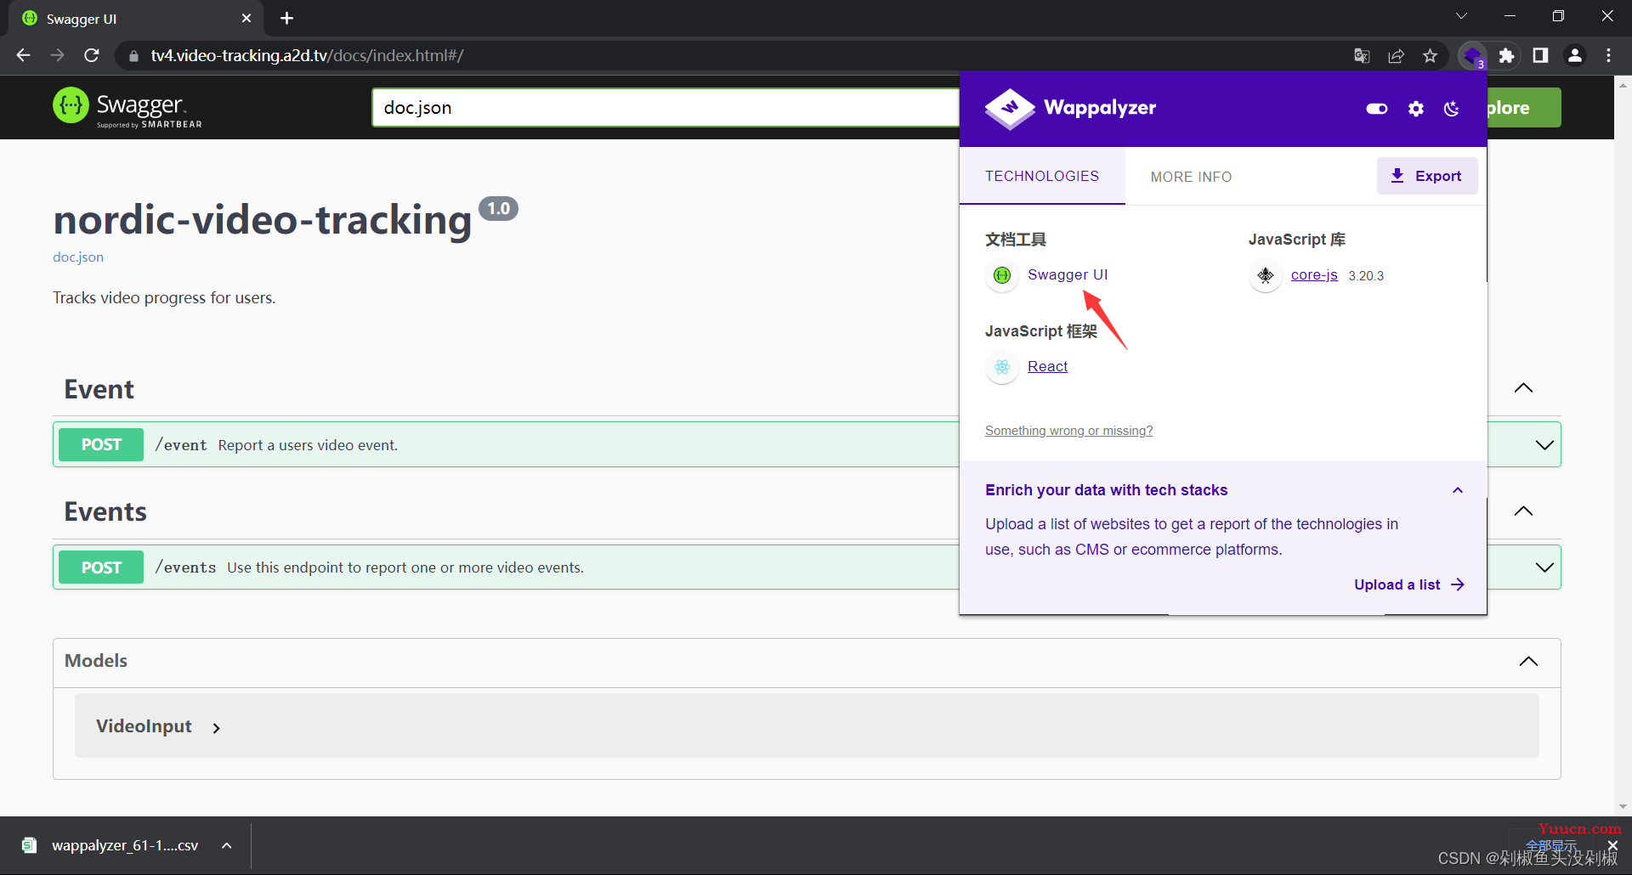Open Wappalyzer settings gear

[x=1415, y=109]
